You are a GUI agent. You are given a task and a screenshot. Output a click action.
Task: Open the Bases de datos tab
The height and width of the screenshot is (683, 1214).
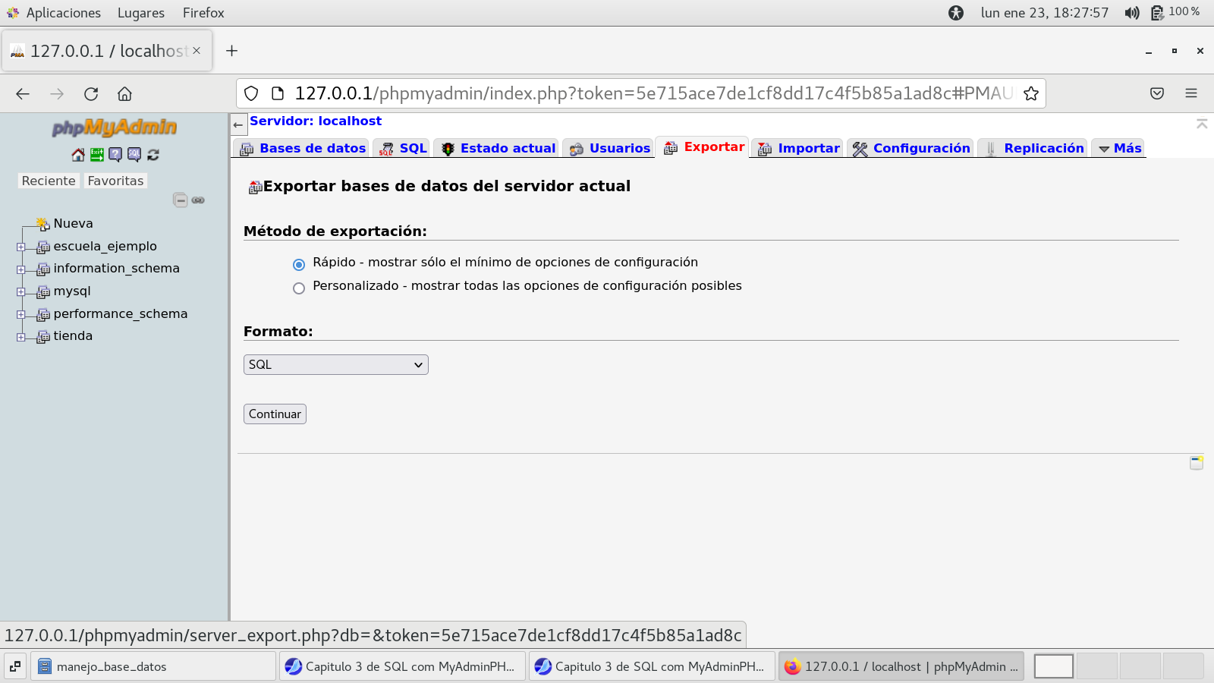(x=303, y=149)
